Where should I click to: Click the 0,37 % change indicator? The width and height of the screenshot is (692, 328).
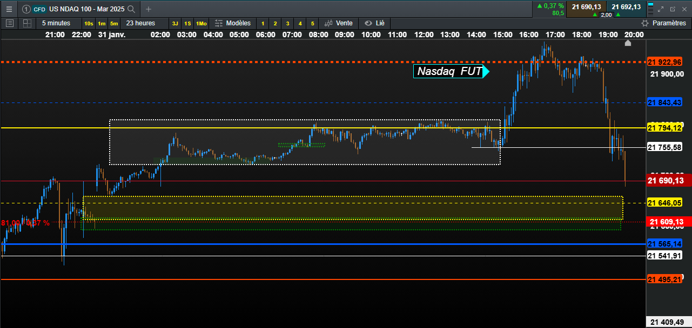[x=549, y=6]
